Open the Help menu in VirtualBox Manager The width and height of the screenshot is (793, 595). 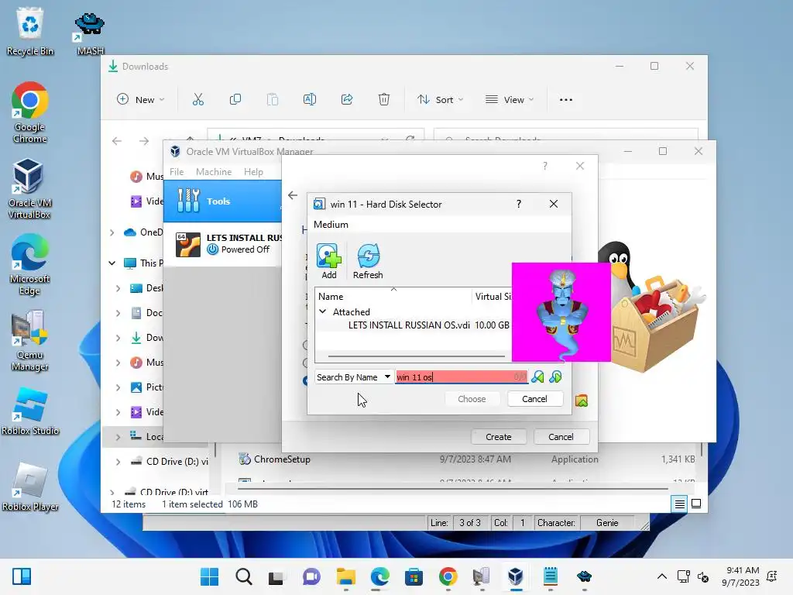(x=253, y=172)
